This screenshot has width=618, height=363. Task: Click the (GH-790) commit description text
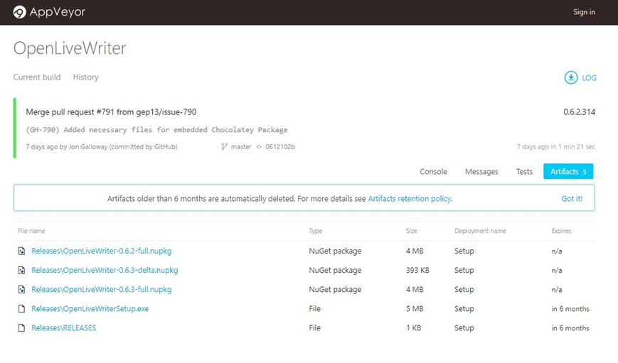pos(156,130)
